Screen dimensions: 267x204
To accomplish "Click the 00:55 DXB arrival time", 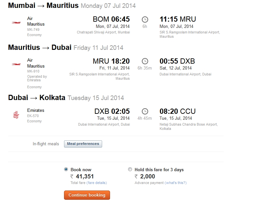I will pos(177,61).
